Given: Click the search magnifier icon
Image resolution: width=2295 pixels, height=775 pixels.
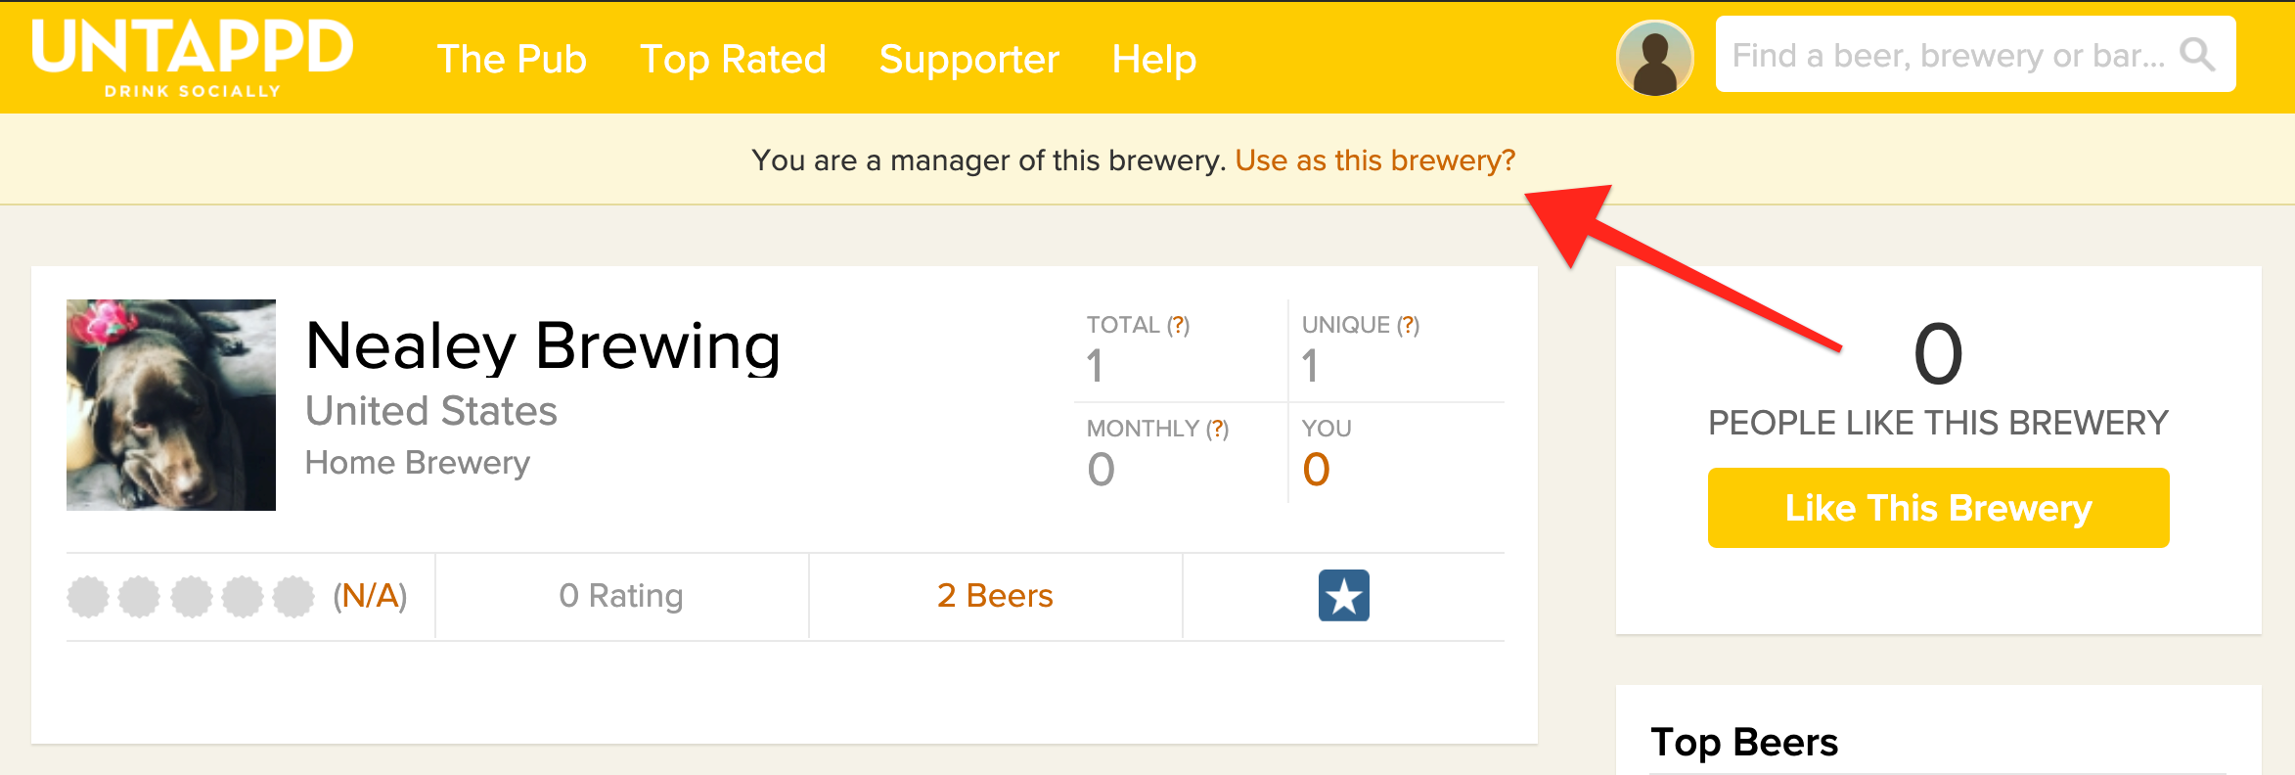Looking at the screenshot, I should click(x=2197, y=55).
